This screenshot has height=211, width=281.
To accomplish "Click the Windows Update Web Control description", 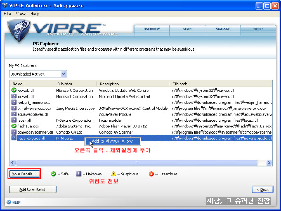I will click(x=124, y=91).
